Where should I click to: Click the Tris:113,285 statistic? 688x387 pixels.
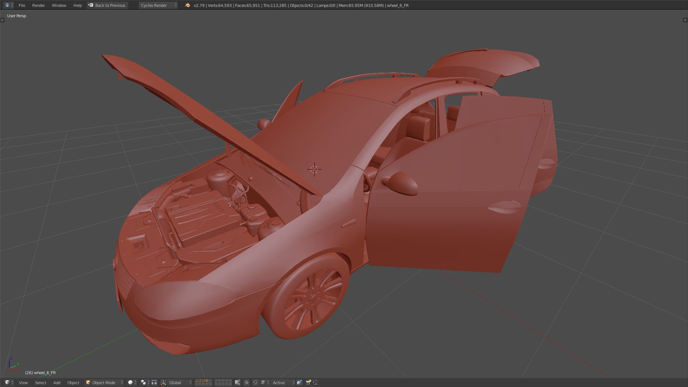coord(275,5)
